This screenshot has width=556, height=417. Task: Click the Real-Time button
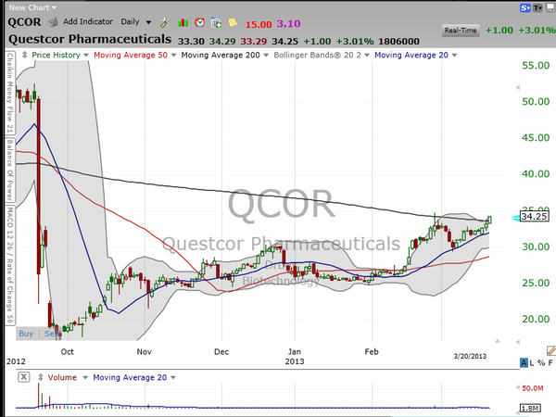461,31
